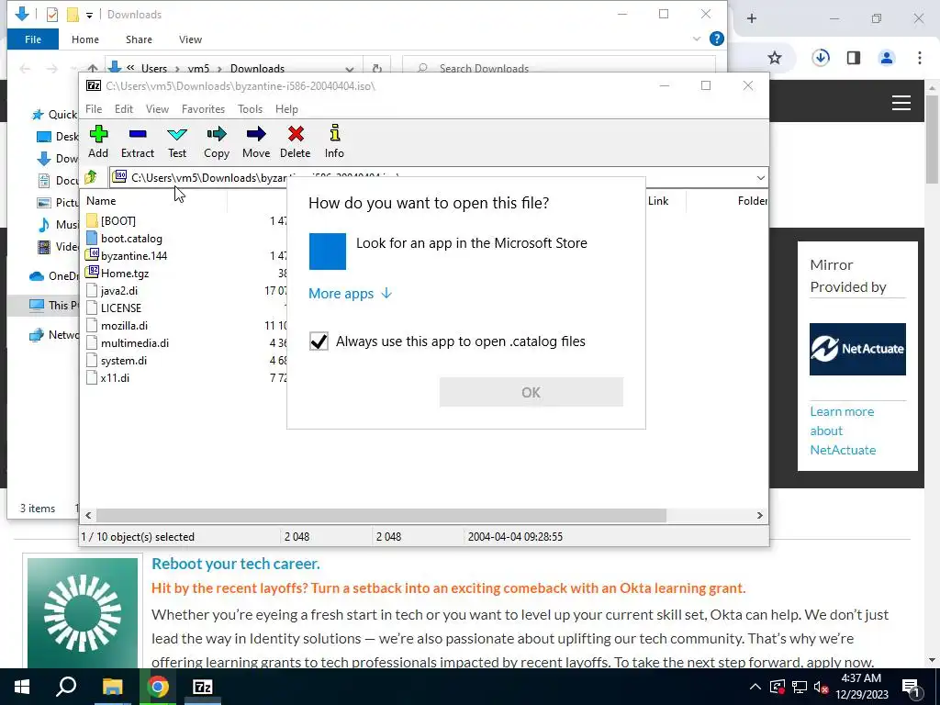
Task: Open a new Chrome tab
Action: (x=752, y=18)
